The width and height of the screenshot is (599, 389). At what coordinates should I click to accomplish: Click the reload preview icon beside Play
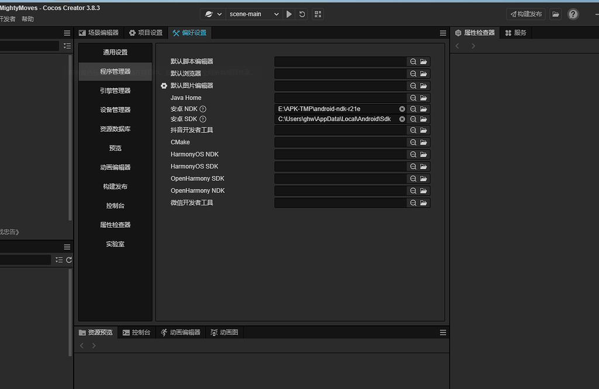tap(302, 14)
